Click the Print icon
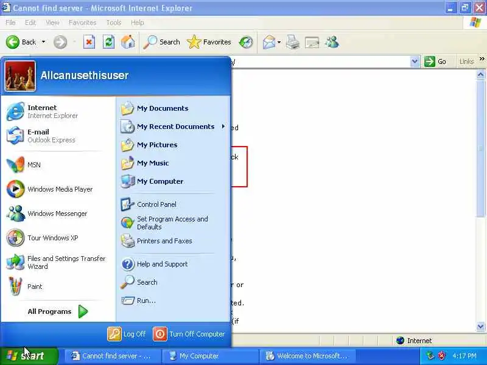 pyautogui.click(x=293, y=42)
